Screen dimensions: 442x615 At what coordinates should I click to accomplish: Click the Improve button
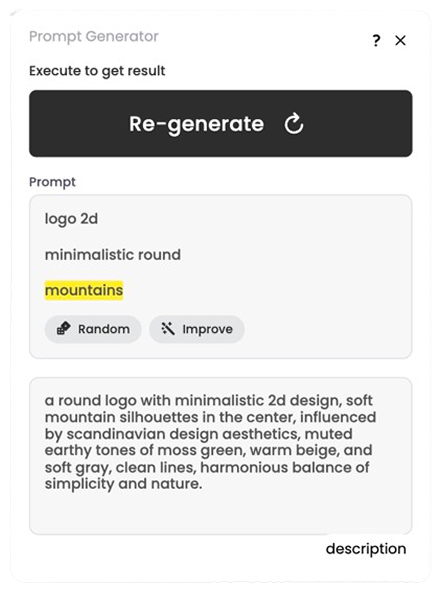197,329
